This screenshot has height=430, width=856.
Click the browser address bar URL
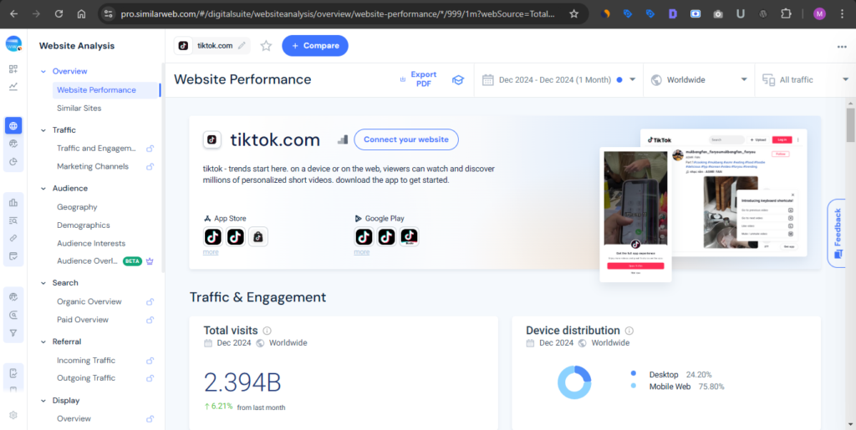(337, 14)
